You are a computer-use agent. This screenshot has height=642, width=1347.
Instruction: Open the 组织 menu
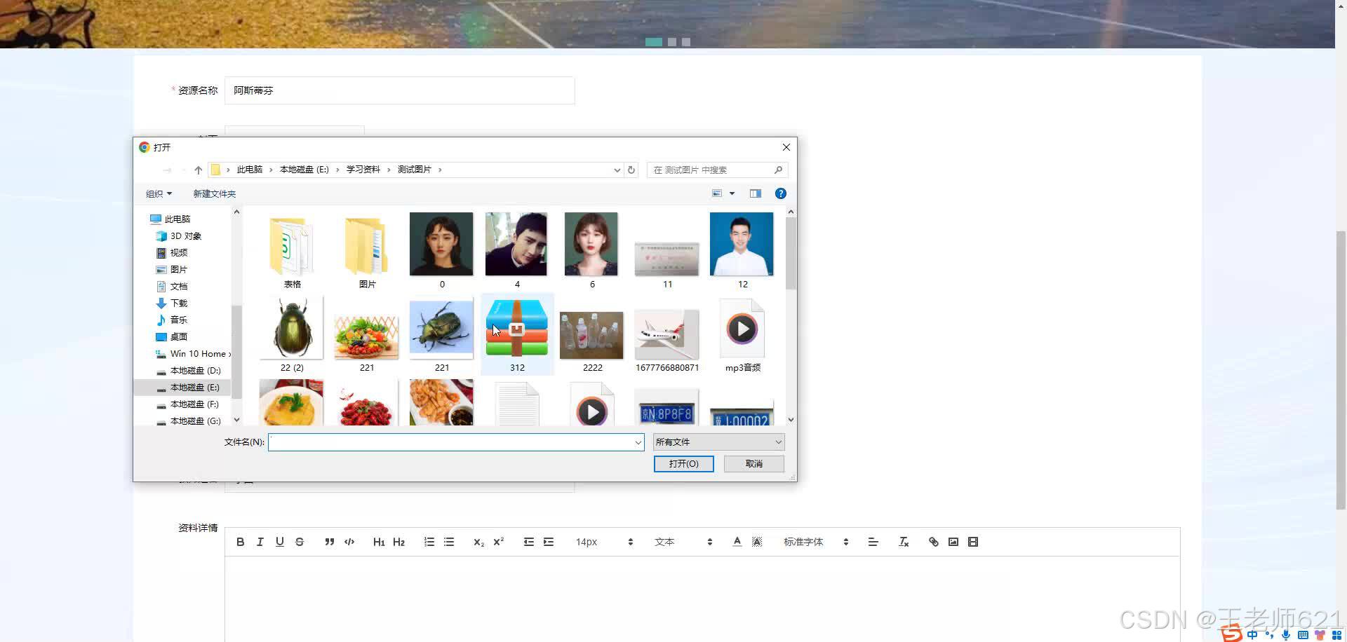(159, 193)
